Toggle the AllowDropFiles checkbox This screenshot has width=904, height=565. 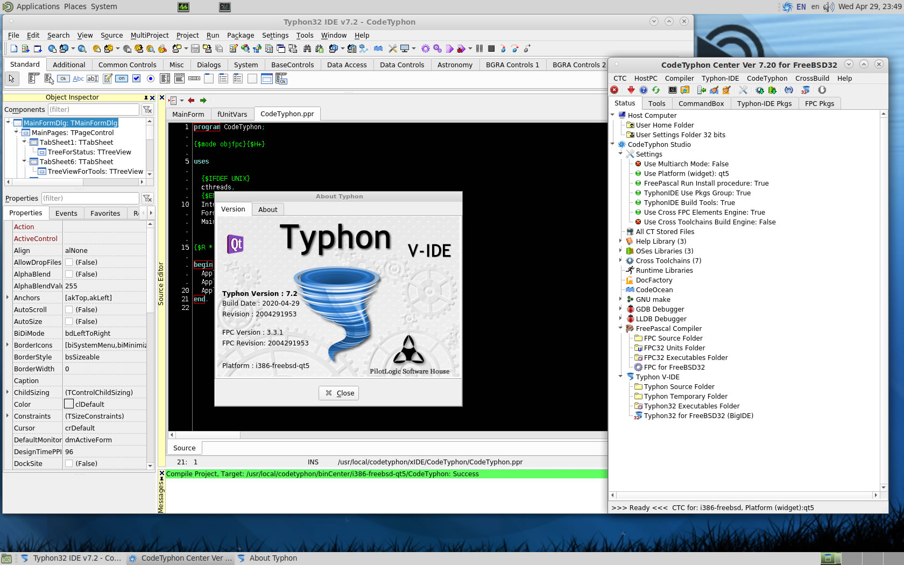pyautogui.click(x=69, y=263)
